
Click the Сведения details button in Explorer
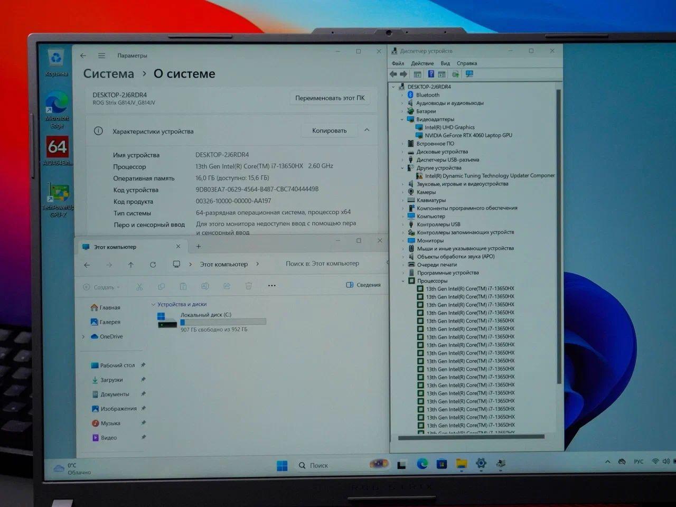pos(363,285)
